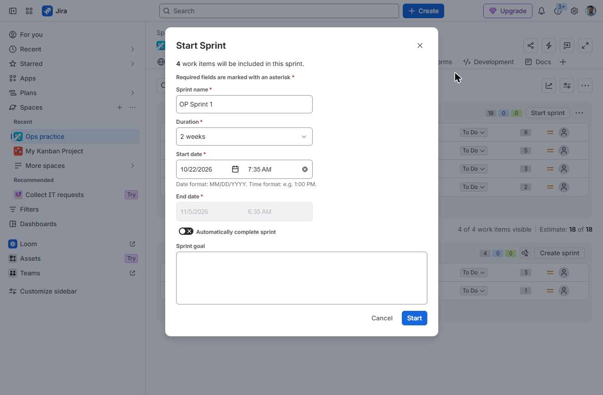603x395 pixels.
Task: Close the Start Sprint dialog
Action: [420, 46]
